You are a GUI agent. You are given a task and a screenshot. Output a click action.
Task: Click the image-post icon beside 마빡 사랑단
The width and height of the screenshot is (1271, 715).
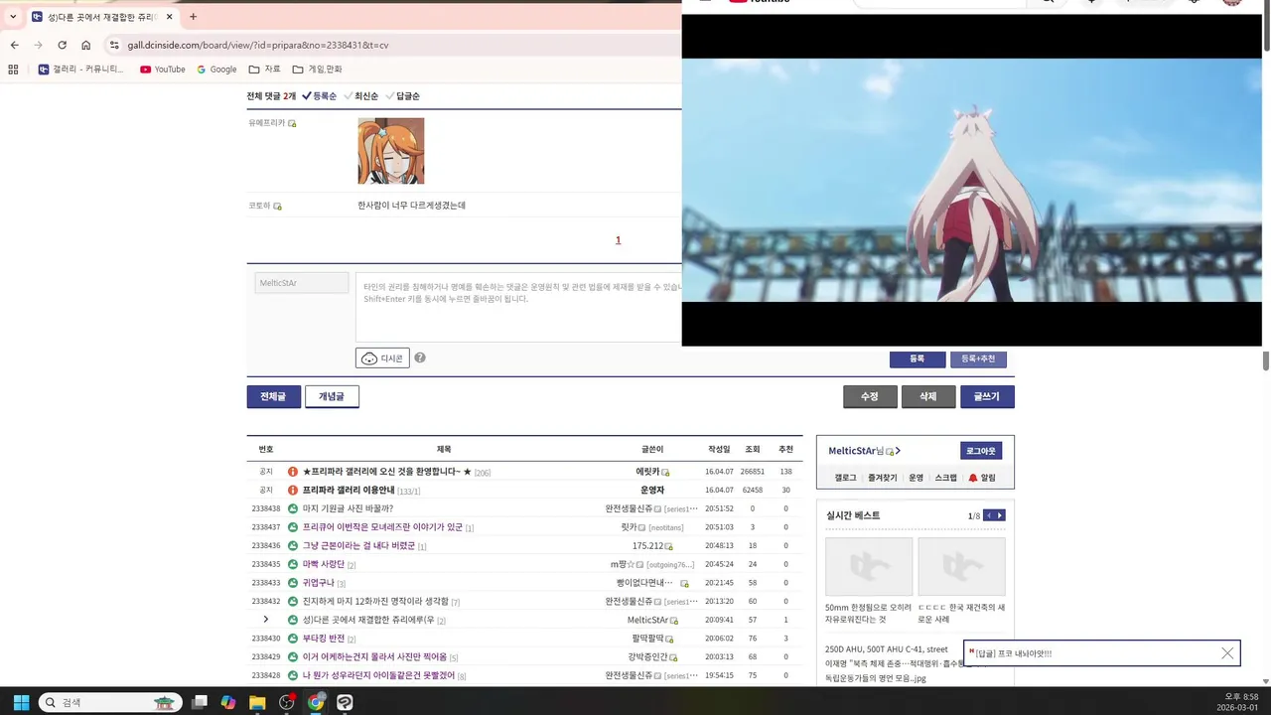293,564
